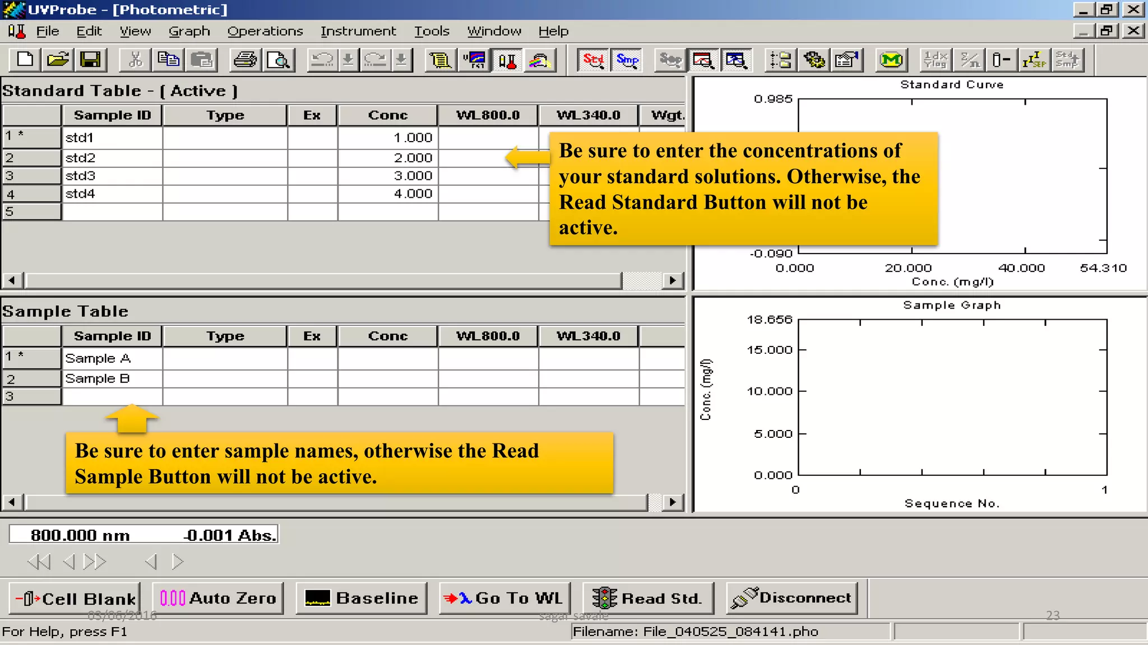Image resolution: width=1148 pixels, height=645 pixels.
Task: Select the Conc cell showing 4.000
Action: click(x=388, y=194)
